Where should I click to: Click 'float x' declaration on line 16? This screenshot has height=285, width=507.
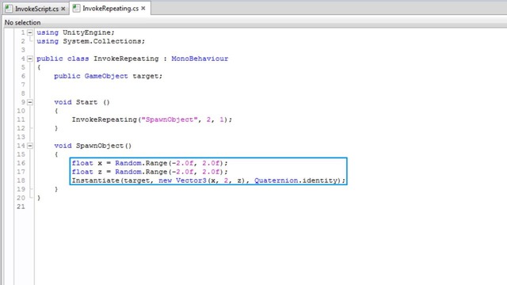[87, 163]
